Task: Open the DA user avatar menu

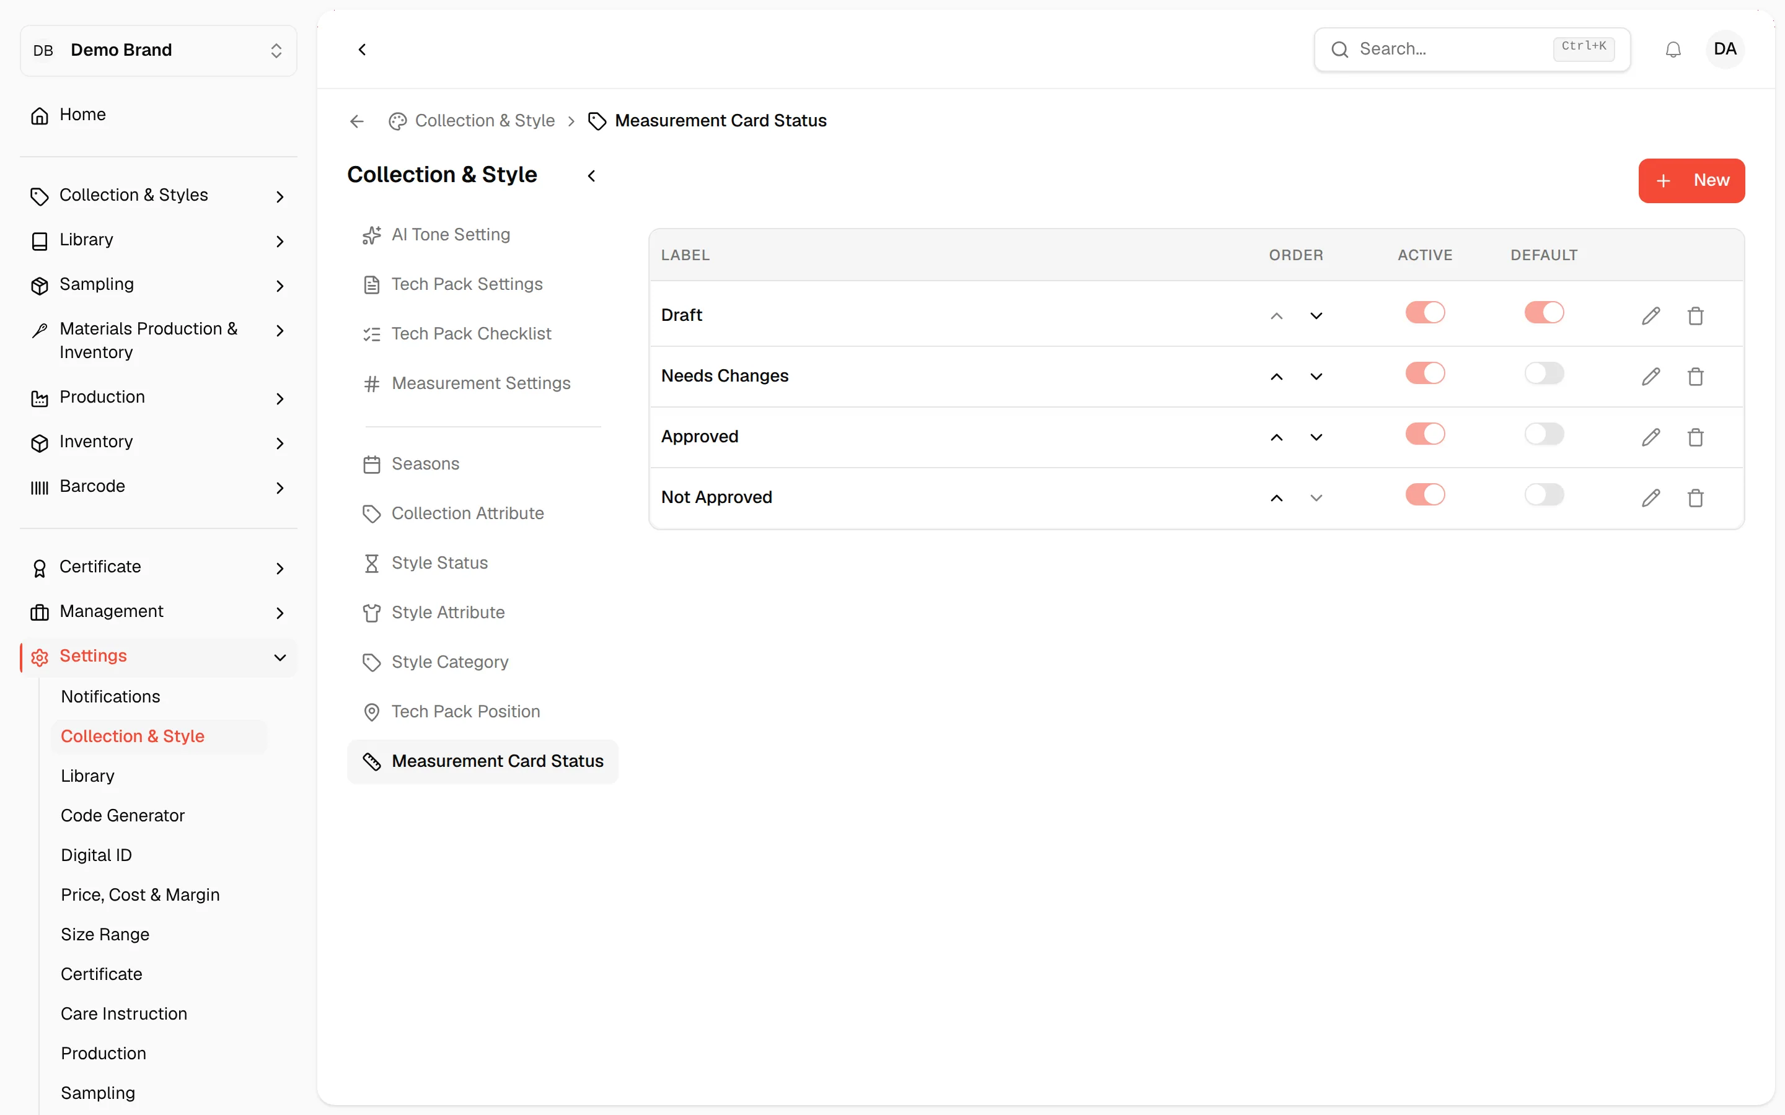Action: point(1724,50)
